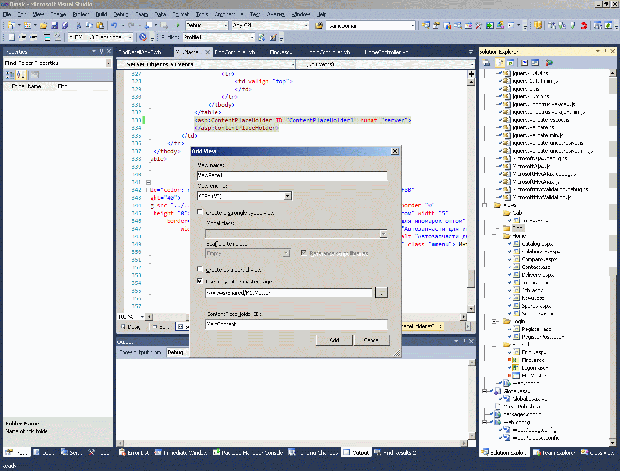620x471 pixels.
Task: Collapse the Home folder node
Action: (494, 236)
